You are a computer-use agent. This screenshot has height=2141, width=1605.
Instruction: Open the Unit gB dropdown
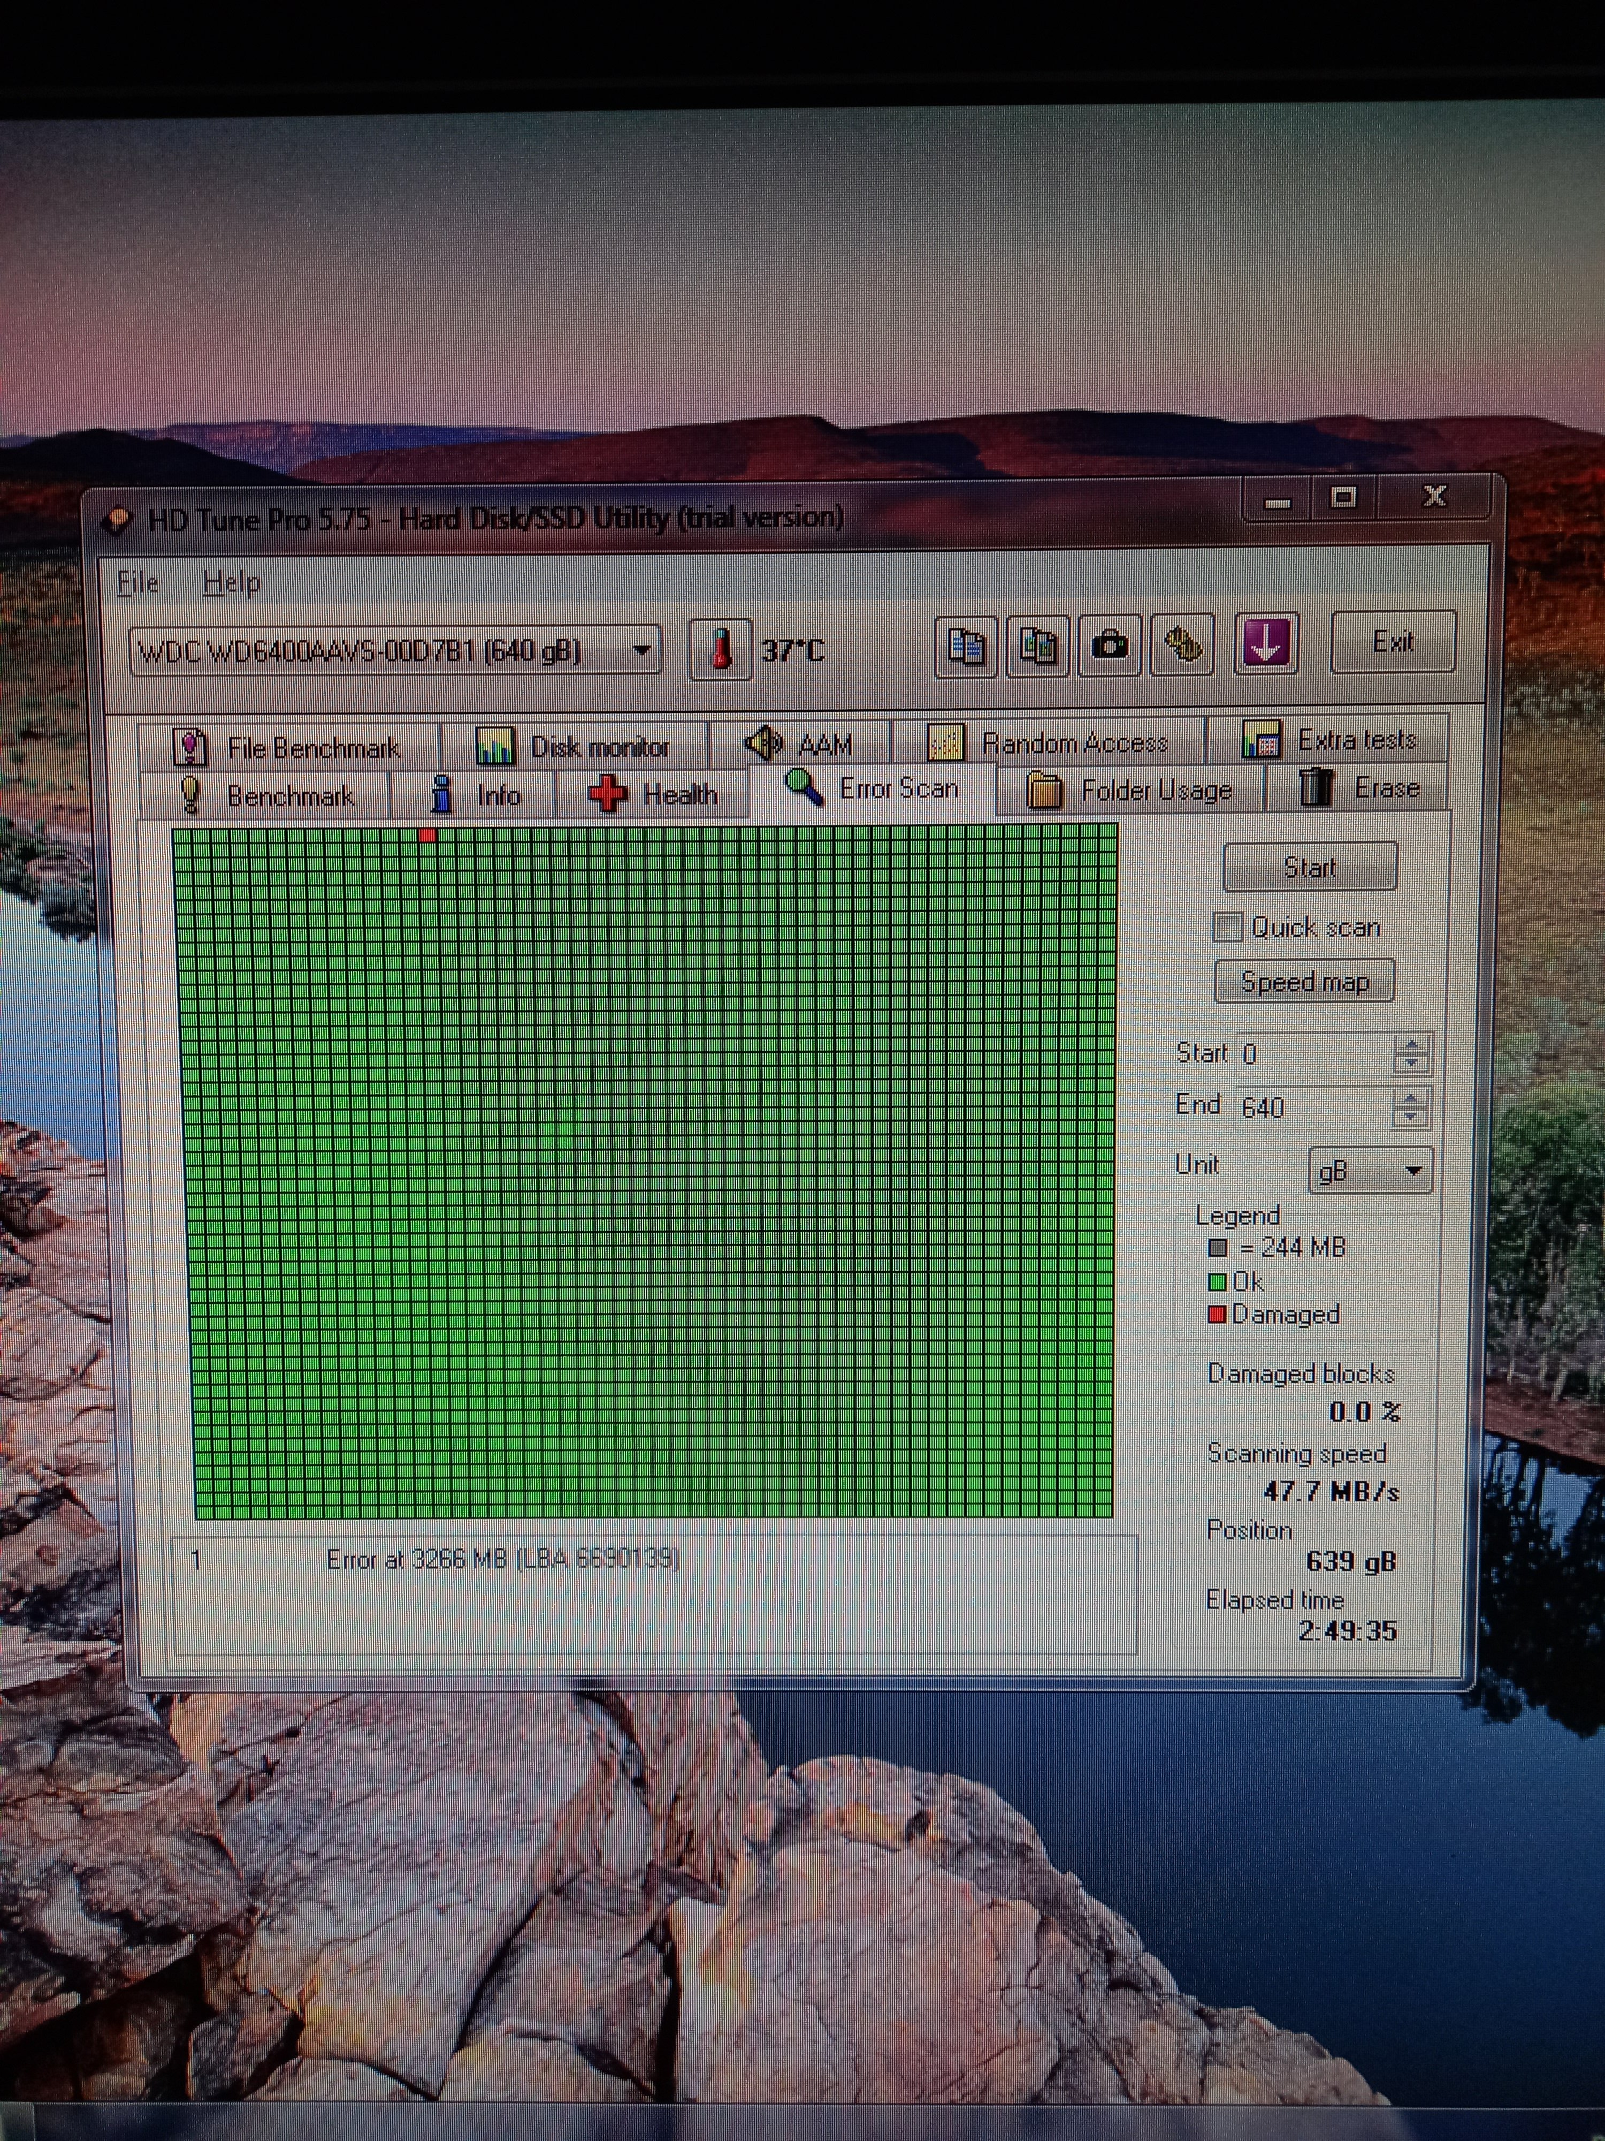(1411, 1171)
